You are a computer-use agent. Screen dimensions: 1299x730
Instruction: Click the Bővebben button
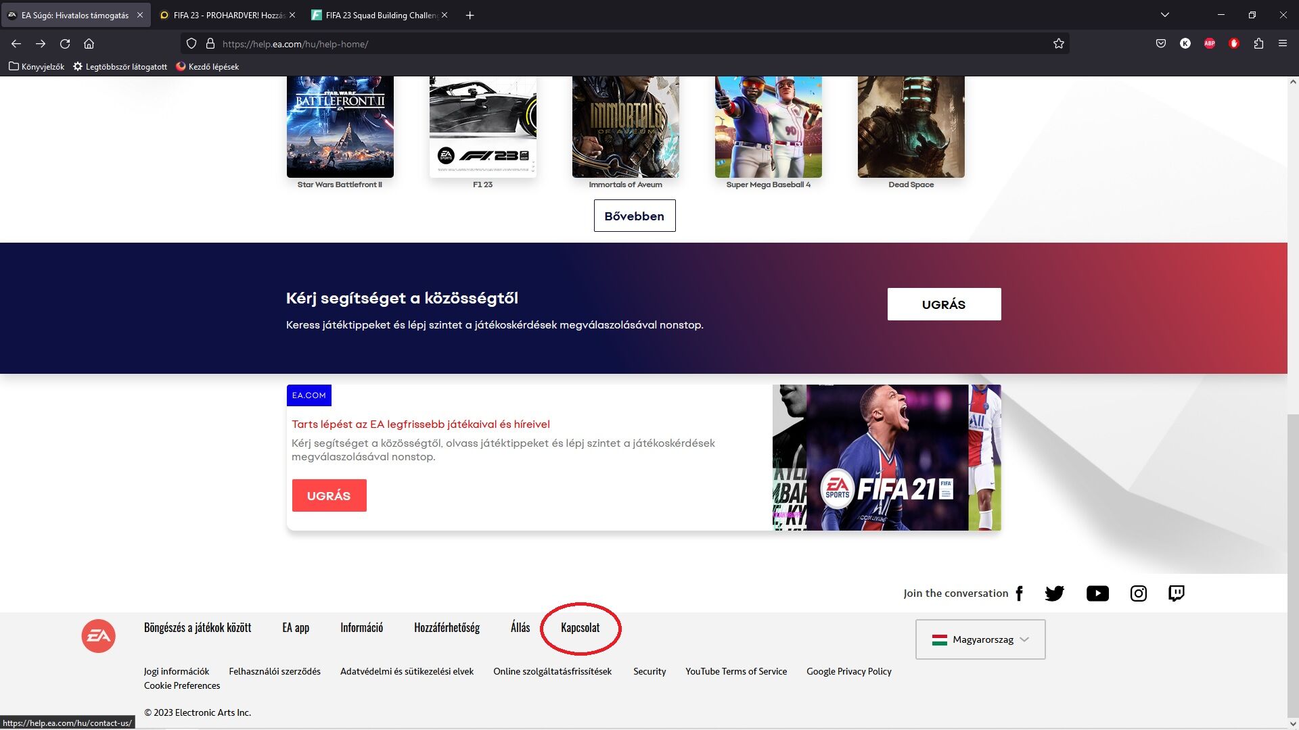tap(634, 216)
